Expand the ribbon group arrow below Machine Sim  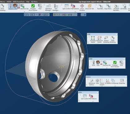tap(24, 12)
